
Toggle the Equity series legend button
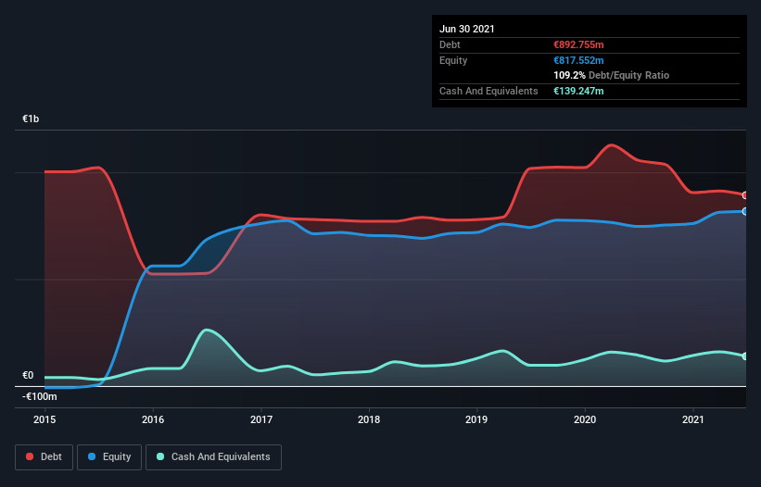(x=109, y=457)
